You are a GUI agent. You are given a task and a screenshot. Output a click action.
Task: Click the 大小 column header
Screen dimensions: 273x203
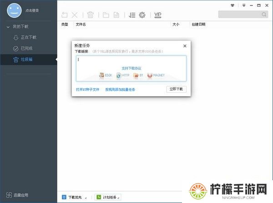pyautogui.click(x=176, y=25)
